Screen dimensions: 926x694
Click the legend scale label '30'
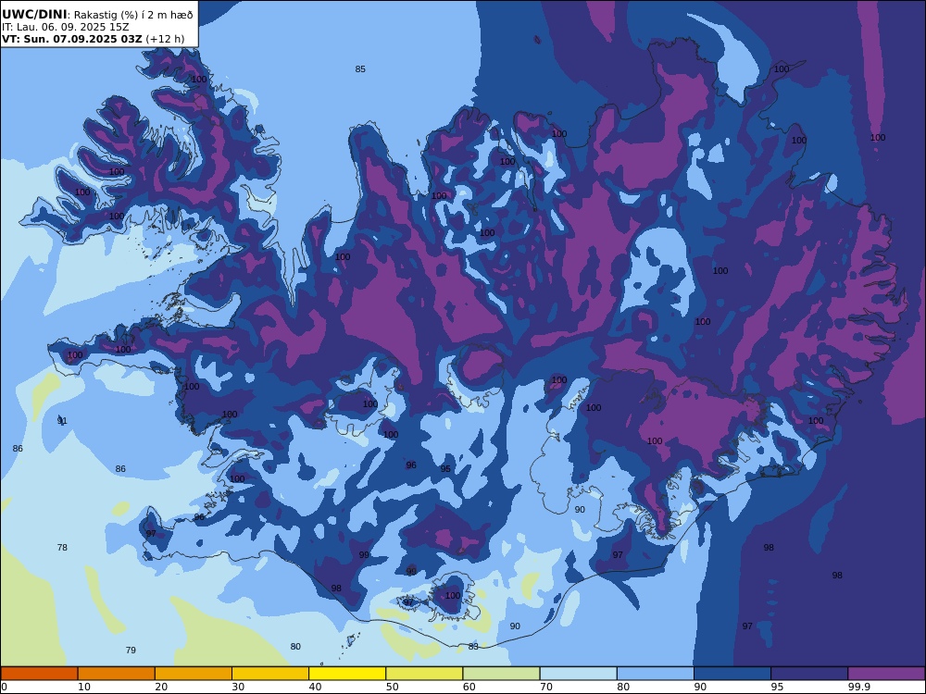pyautogui.click(x=239, y=687)
